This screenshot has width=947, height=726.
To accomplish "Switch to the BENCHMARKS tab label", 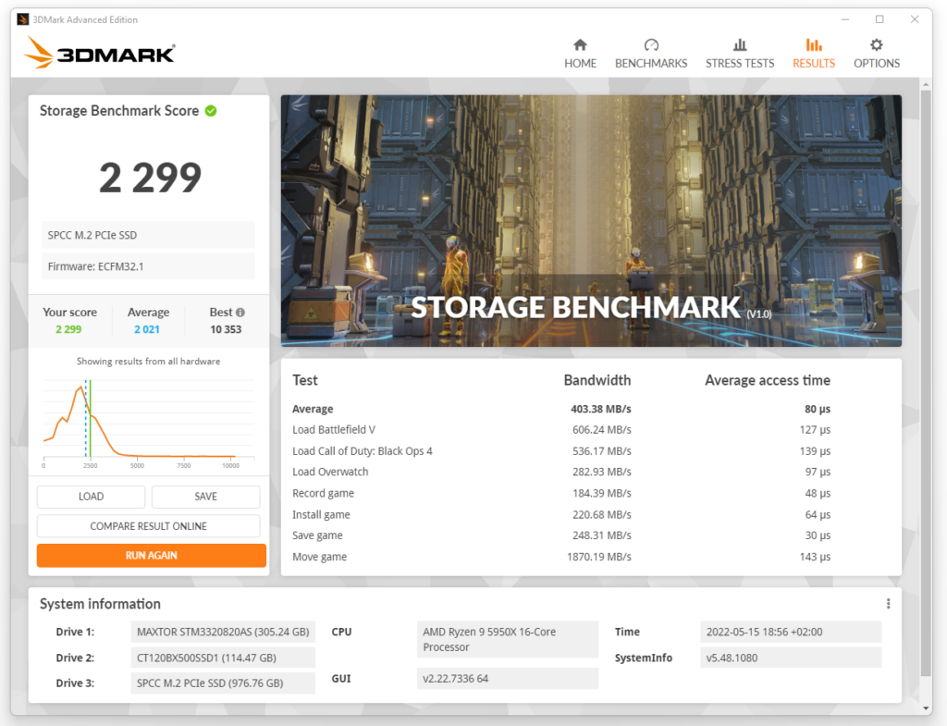I will tap(651, 64).
